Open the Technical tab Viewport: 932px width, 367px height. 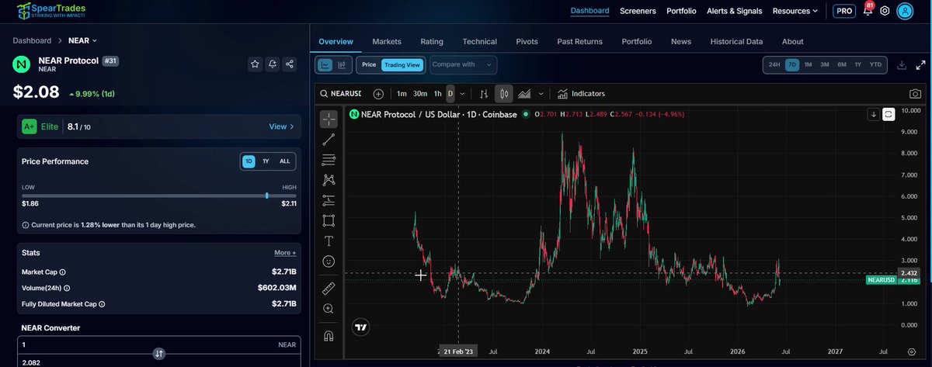(x=479, y=42)
